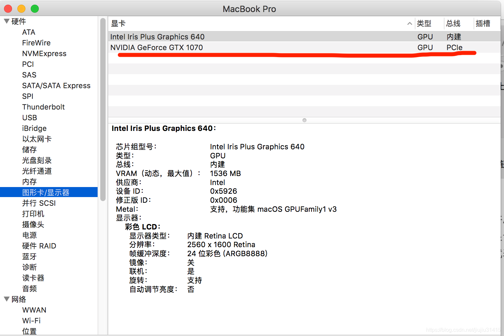Sort by 类型 column header
This screenshot has width=504, height=336.
[424, 23]
